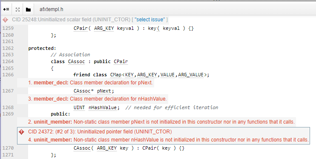Click ARG_KEY identifier on line 1259
316x159 pixels.
click(x=104, y=28)
